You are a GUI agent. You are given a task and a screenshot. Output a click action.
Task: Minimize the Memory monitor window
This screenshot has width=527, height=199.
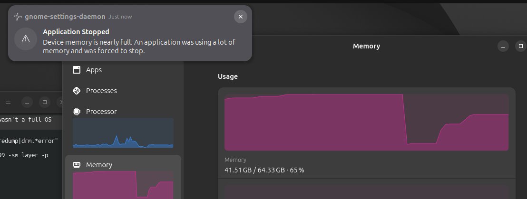point(503,47)
